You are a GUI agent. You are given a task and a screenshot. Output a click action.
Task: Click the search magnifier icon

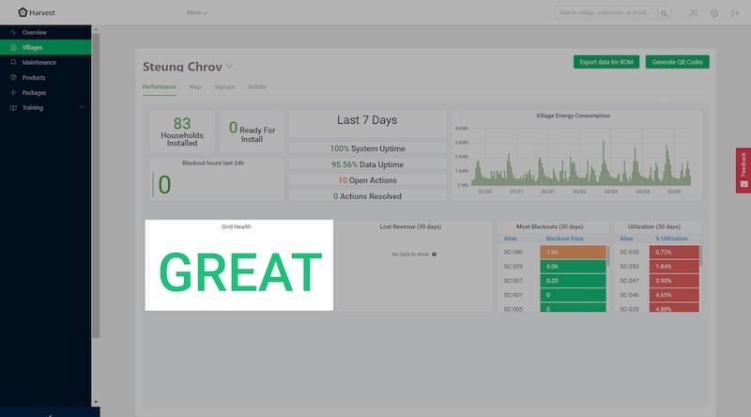click(x=665, y=13)
